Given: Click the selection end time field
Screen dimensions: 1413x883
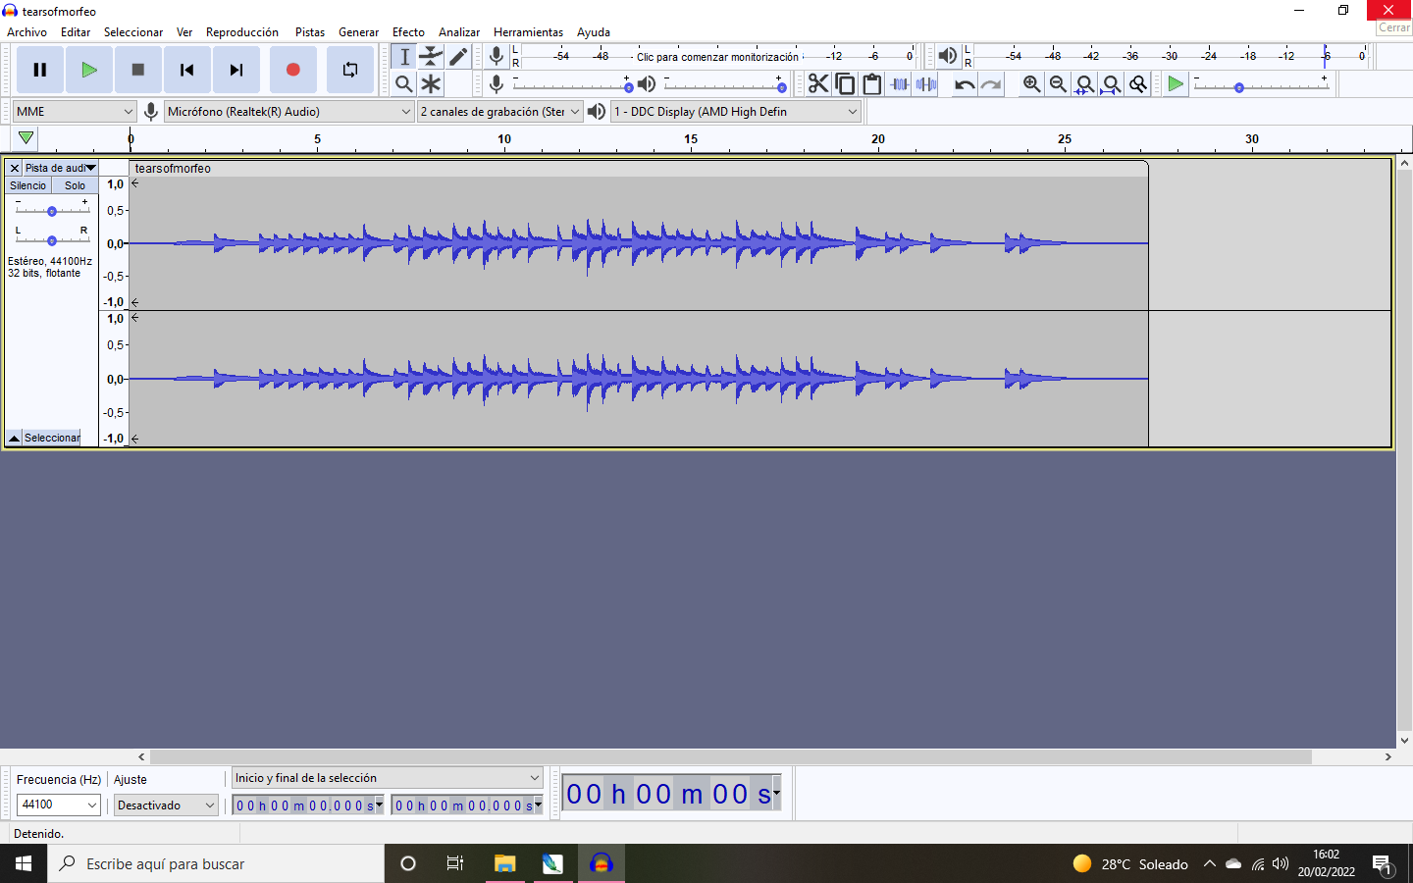Looking at the screenshot, I should tap(466, 805).
